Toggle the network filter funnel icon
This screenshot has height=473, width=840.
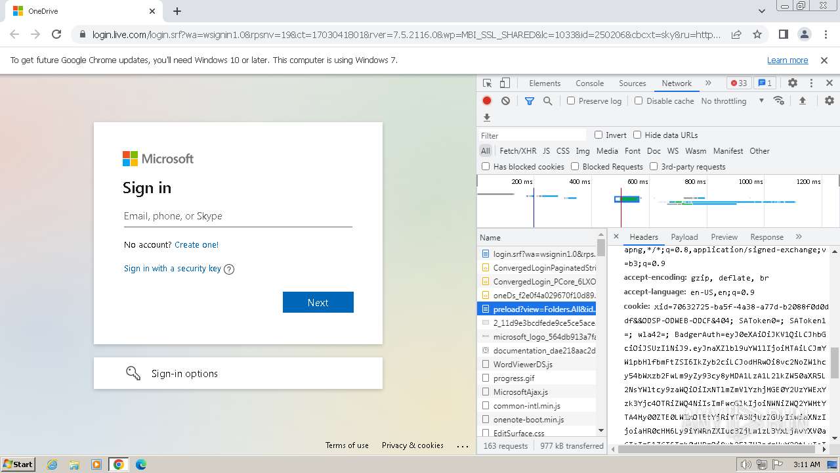coord(529,101)
